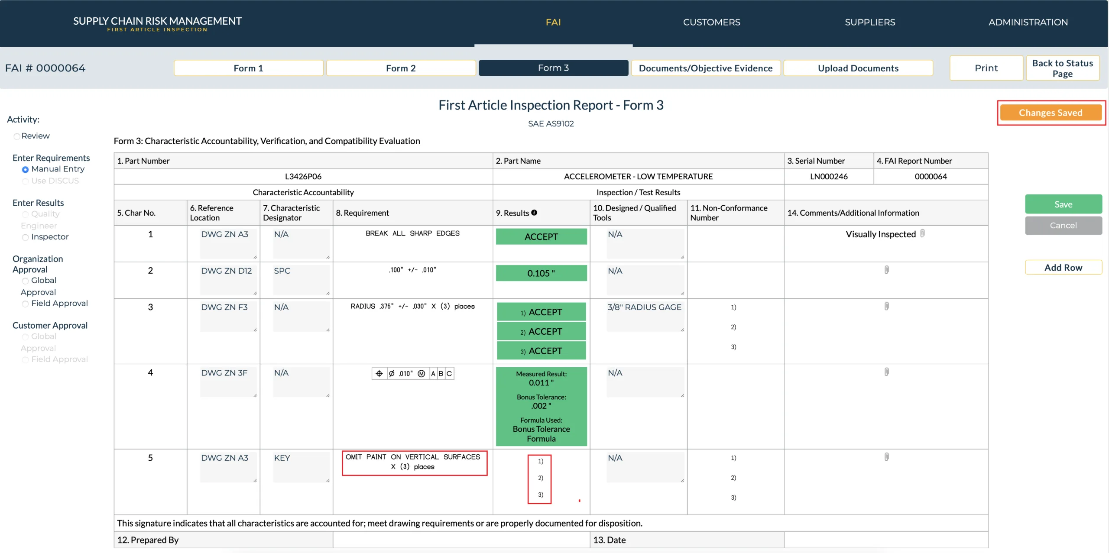
Task: Click OMIT PAINT ON VERTICAL SURFACES requirement
Action: 412,462
